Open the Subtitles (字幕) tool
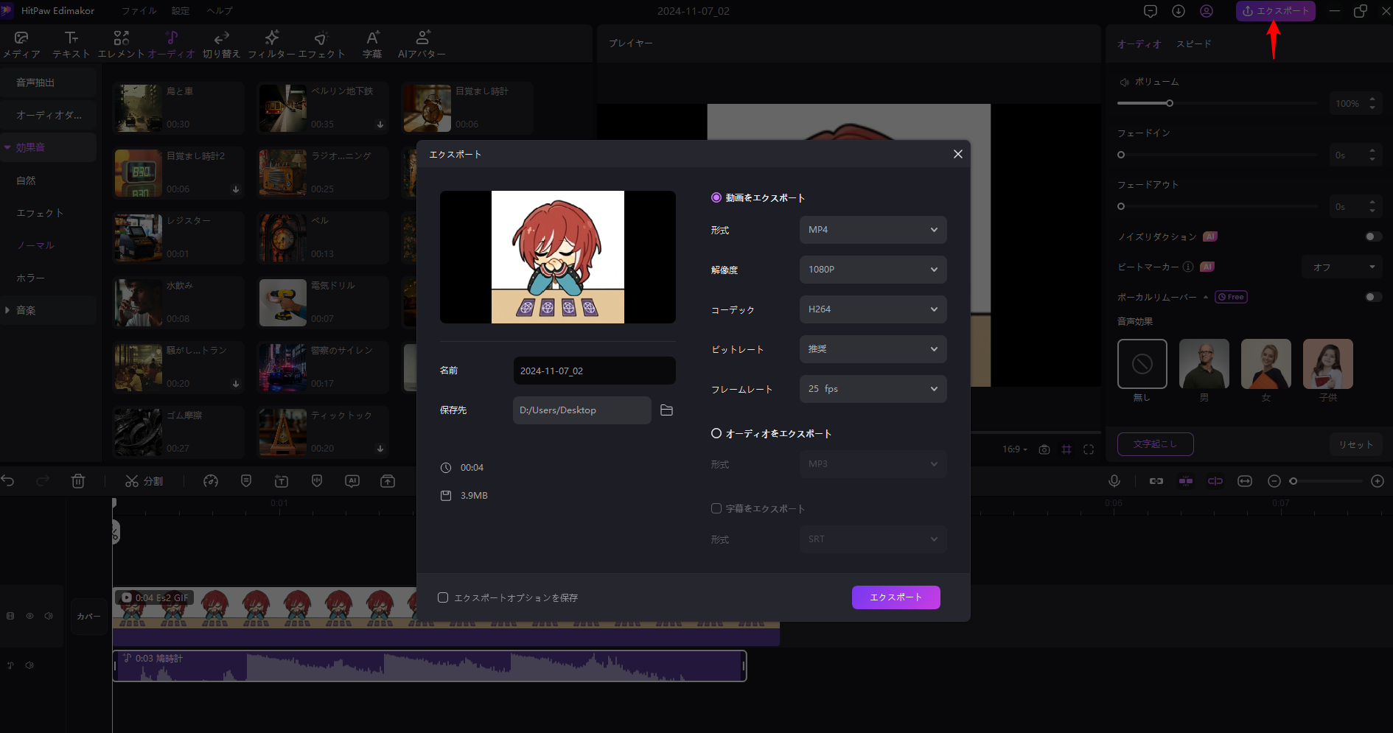Image resolution: width=1393 pixels, height=733 pixels. [x=372, y=45]
